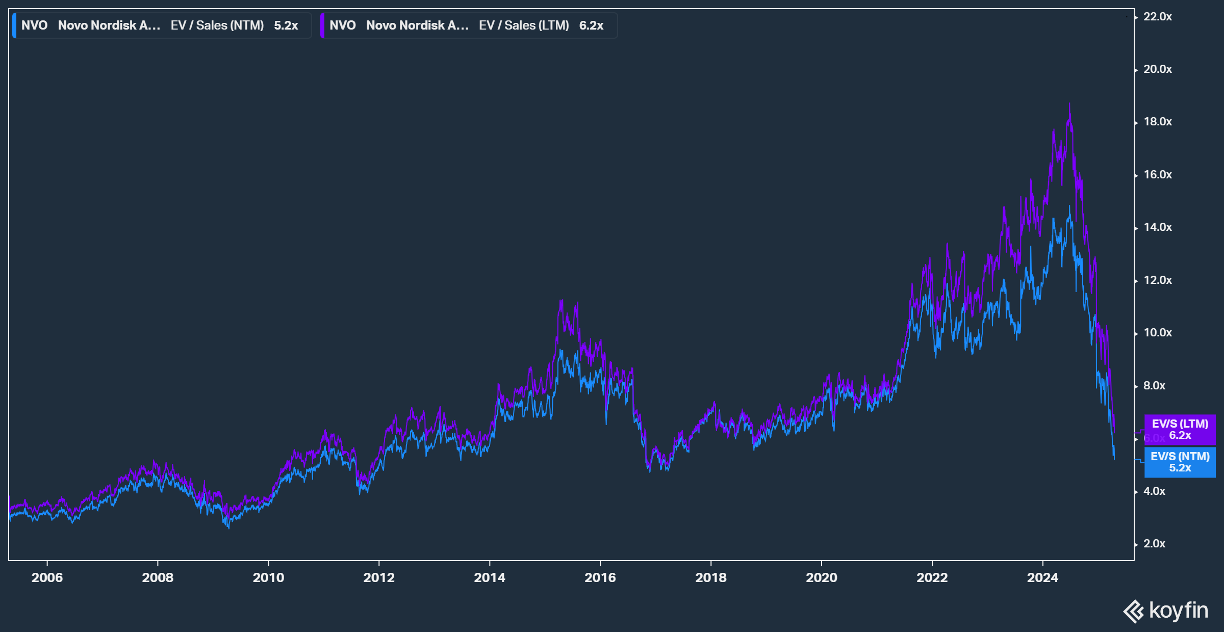The height and width of the screenshot is (632, 1224).
Task: Click the 2008 x-axis label
Action: coord(158,577)
